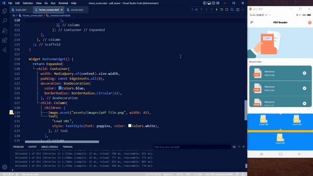
Task: Toggle the bottom panel layout icon
Action: (x=209, y=3)
